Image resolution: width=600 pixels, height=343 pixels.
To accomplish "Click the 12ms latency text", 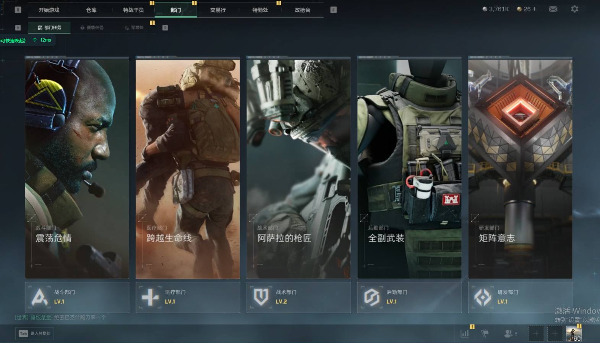I will [x=45, y=40].
